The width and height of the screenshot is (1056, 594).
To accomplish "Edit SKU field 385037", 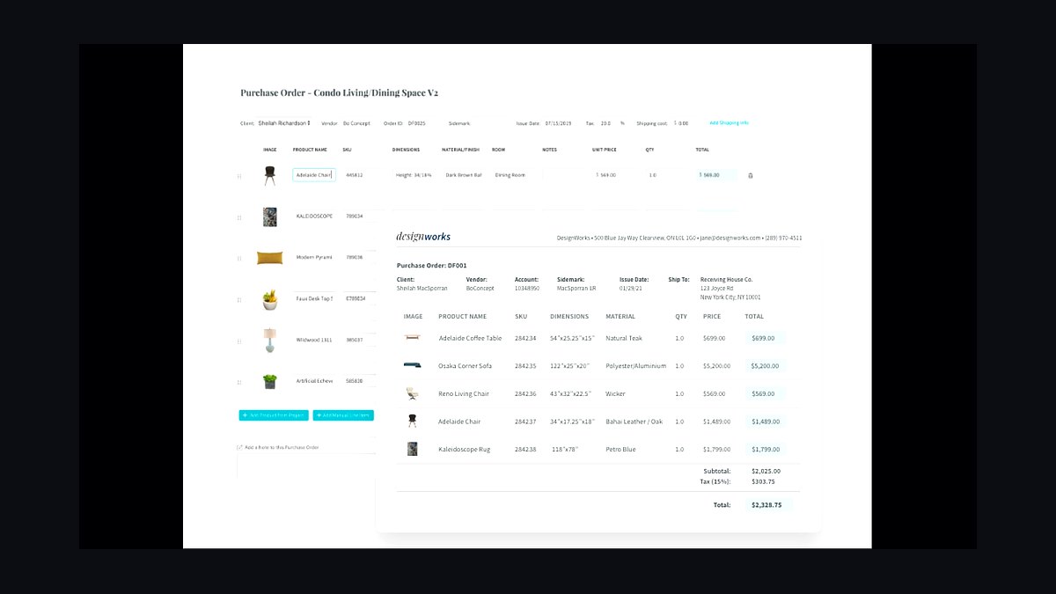I will (360, 341).
